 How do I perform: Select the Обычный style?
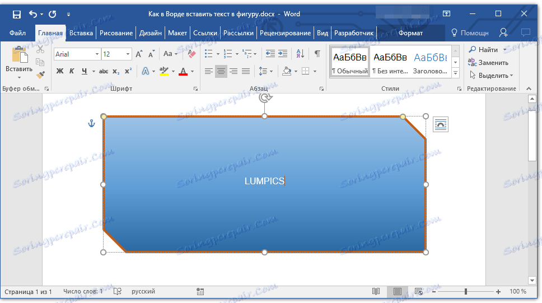pyautogui.click(x=350, y=62)
